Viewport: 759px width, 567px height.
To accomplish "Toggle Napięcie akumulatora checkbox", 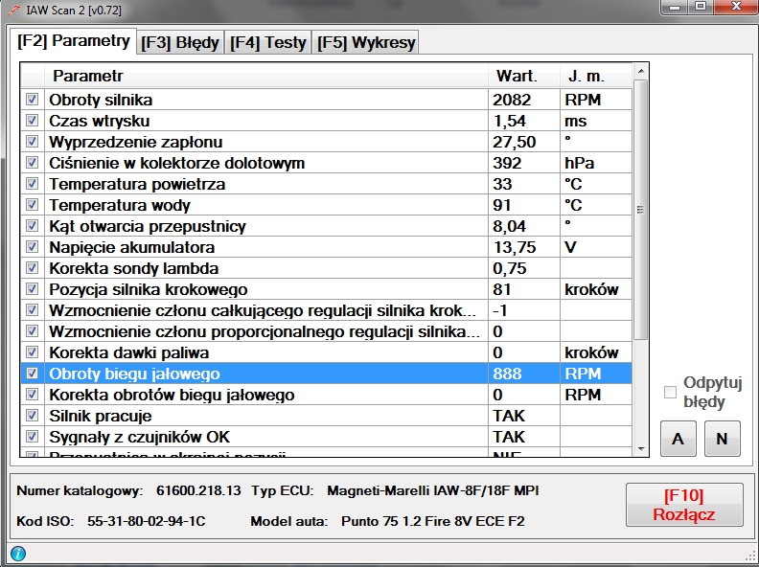I will (33, 247).
